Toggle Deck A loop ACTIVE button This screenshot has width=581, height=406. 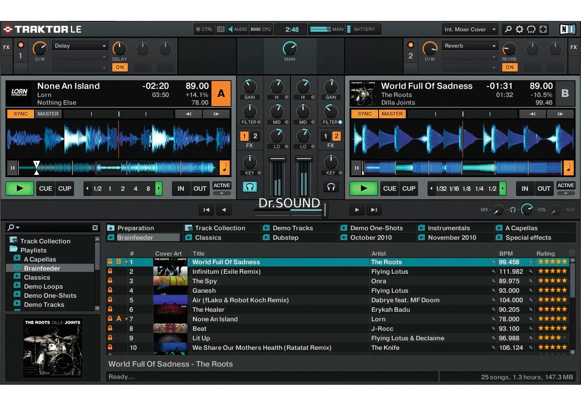(x=222, y=185)
